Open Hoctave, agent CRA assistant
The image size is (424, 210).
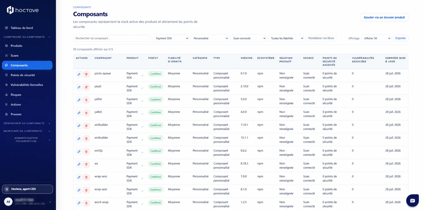pyautogui.click(x=27, y=189)
